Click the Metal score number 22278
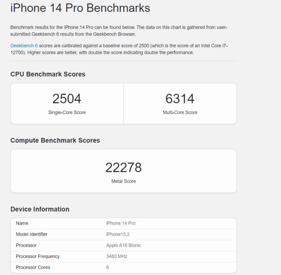The image size is (281, 275). point(123,167)
